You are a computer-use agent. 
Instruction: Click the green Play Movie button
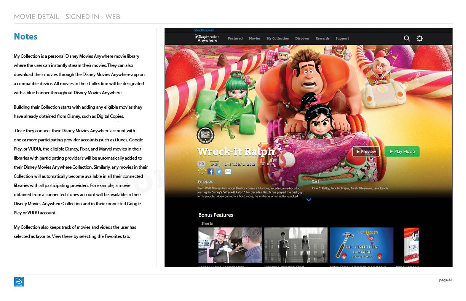tap(402, 152)
